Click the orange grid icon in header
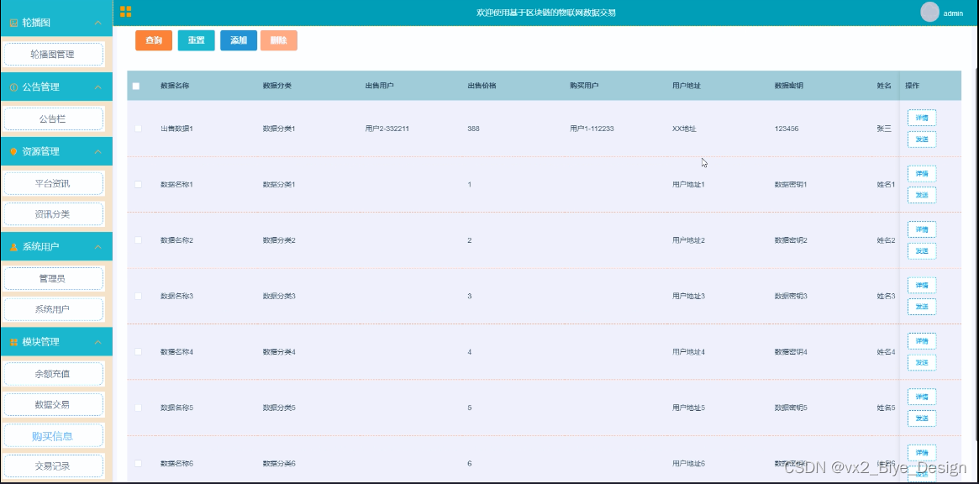 (x=125, y=11)
